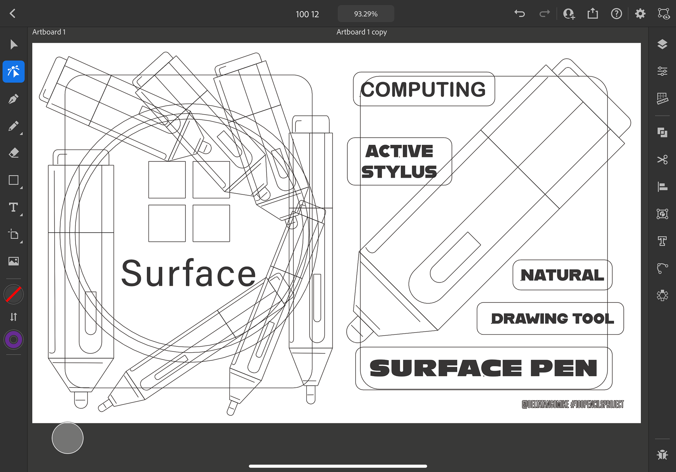Open the Object panel
Screen dimensions: 676x472
tap(662, 214)
